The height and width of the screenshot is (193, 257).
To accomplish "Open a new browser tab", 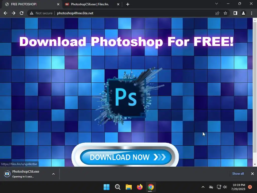I will [x=128, y=5].
